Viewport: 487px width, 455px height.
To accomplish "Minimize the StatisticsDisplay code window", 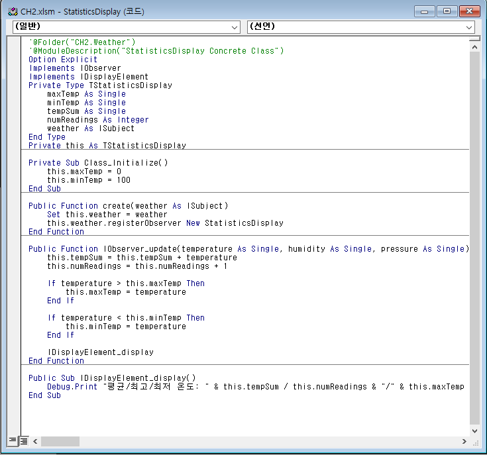I will click(424, 11).
